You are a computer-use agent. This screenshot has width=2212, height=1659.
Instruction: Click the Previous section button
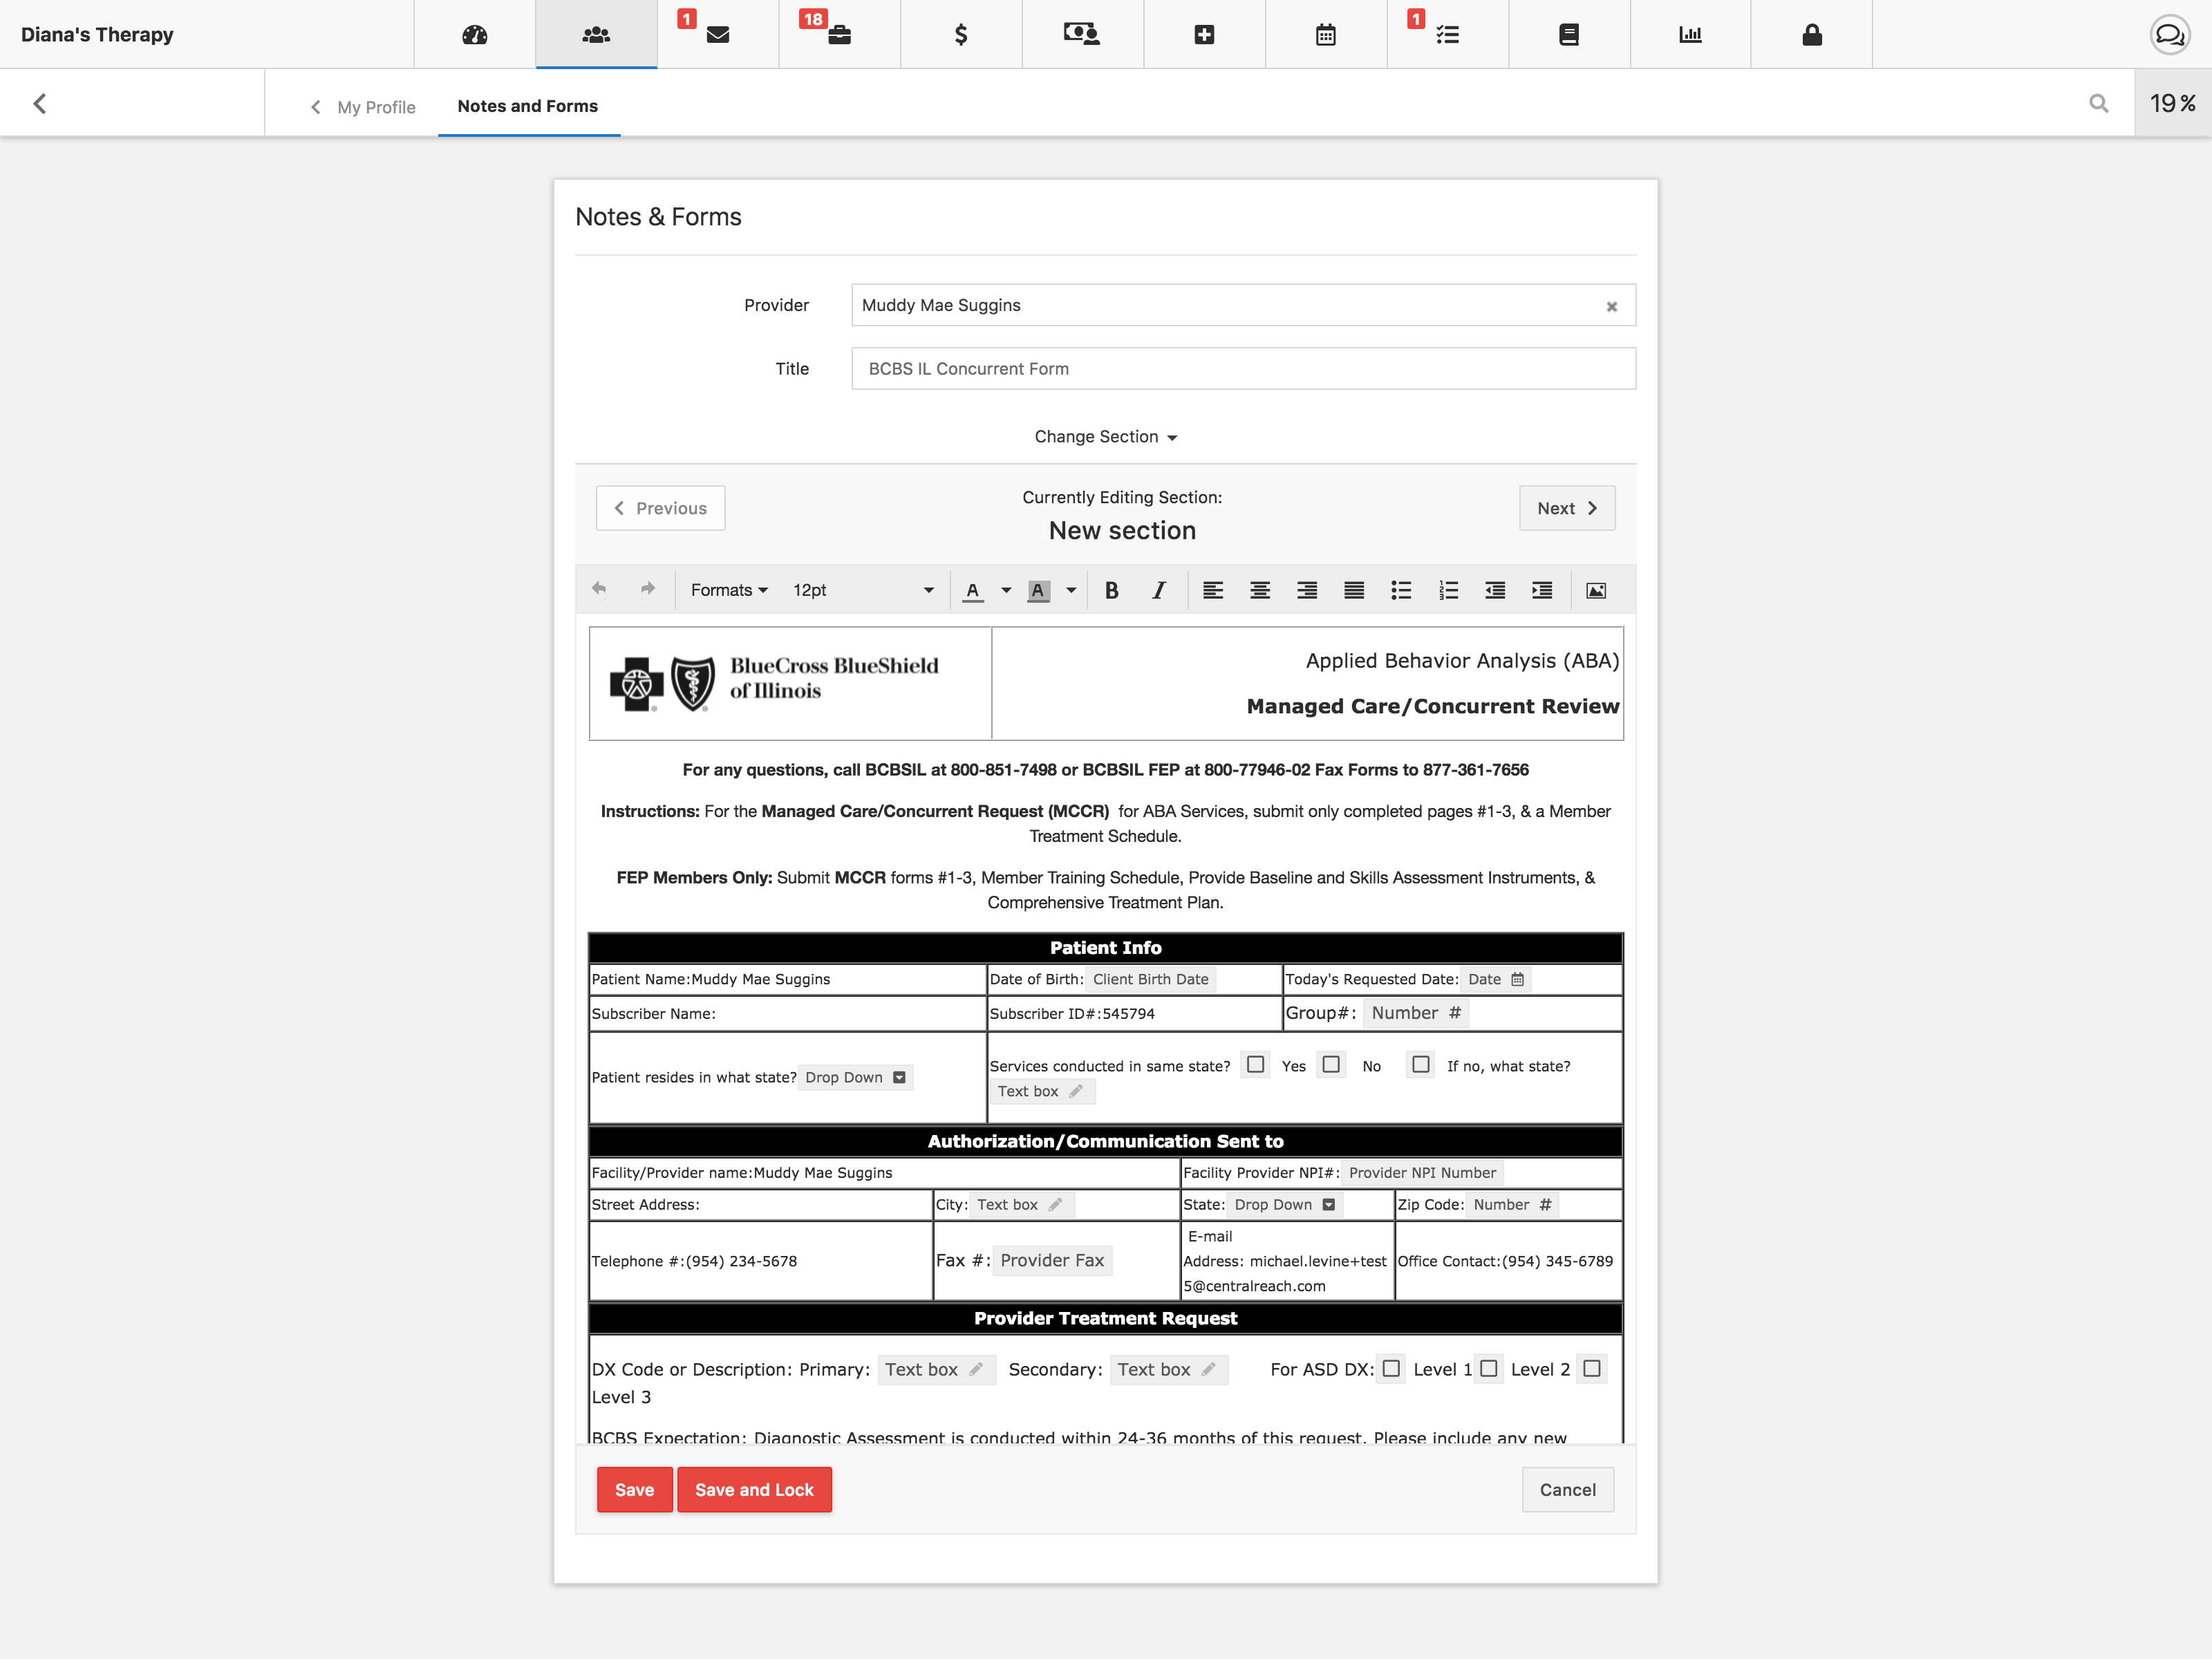pyautogui.click(x=661, y=508)
